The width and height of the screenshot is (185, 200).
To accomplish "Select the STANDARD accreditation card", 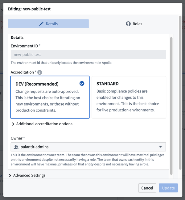I will coord(129,97).
